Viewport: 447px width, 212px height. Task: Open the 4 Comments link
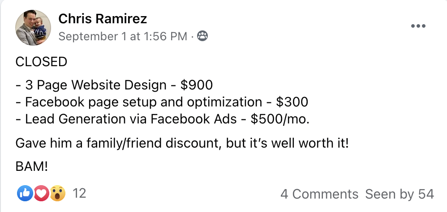coord(319,194)
